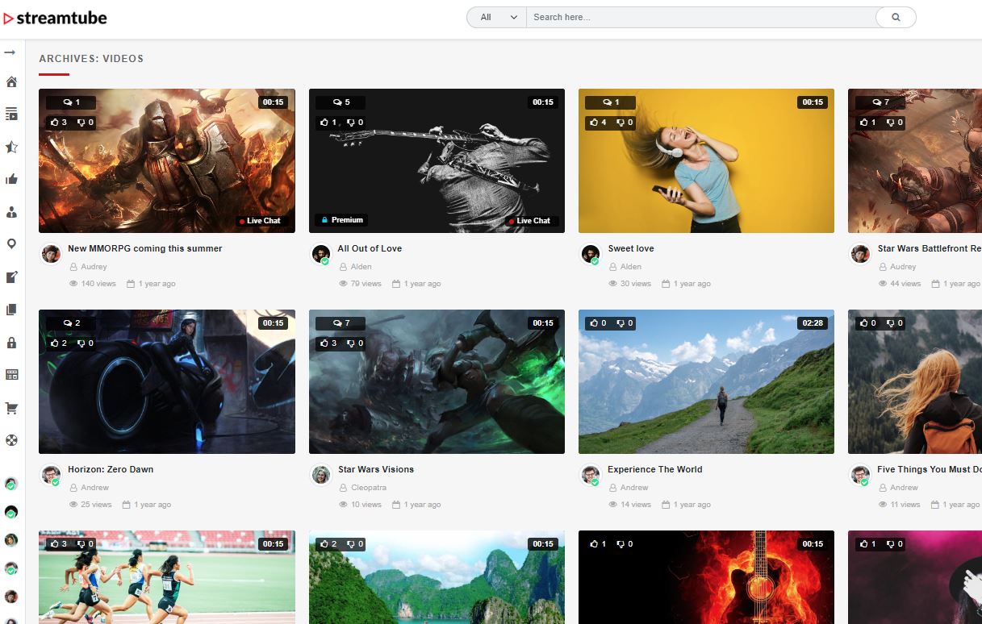The width and height of the screenshot is (982, 624).
Task: Click the like count on flaming guitar video
Action: pos(598,544)
